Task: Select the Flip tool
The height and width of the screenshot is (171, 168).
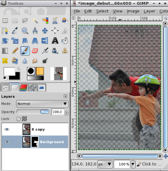Action: pos(45,41)
